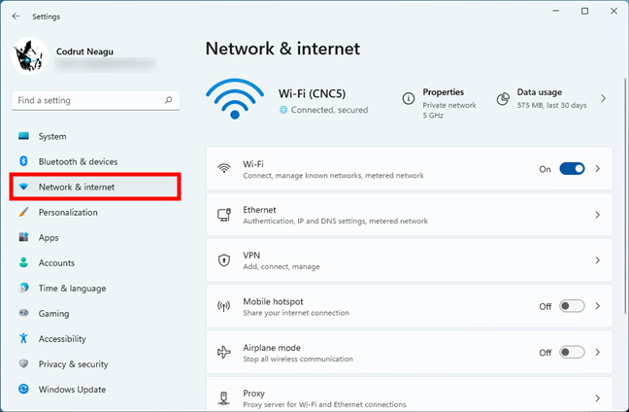Click the Bluetooth icon in sidebar
629x412 pixels.
click(x=23, y=161)
